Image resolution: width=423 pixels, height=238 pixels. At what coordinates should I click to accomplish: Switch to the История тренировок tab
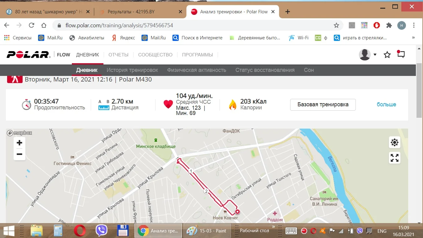click(132, 70)
